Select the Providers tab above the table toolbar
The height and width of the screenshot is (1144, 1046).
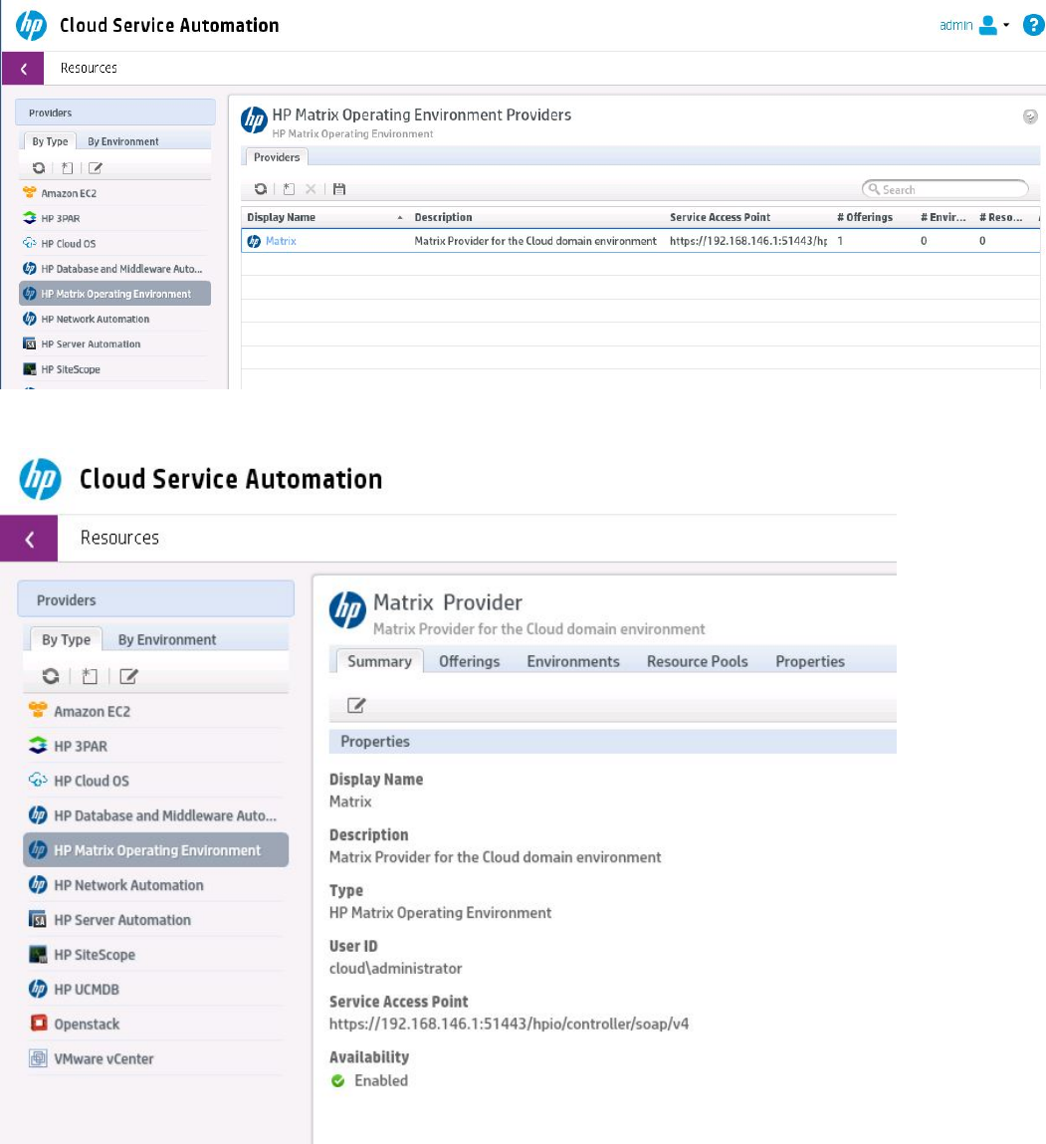point(277,157)
